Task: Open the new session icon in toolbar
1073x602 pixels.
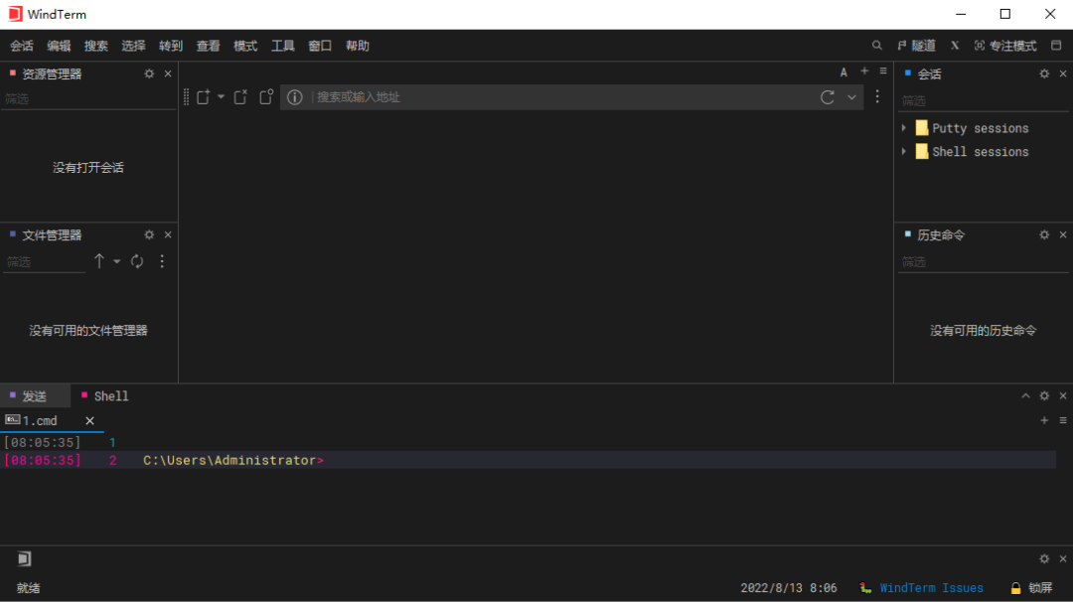Action: tap(204, 97)
